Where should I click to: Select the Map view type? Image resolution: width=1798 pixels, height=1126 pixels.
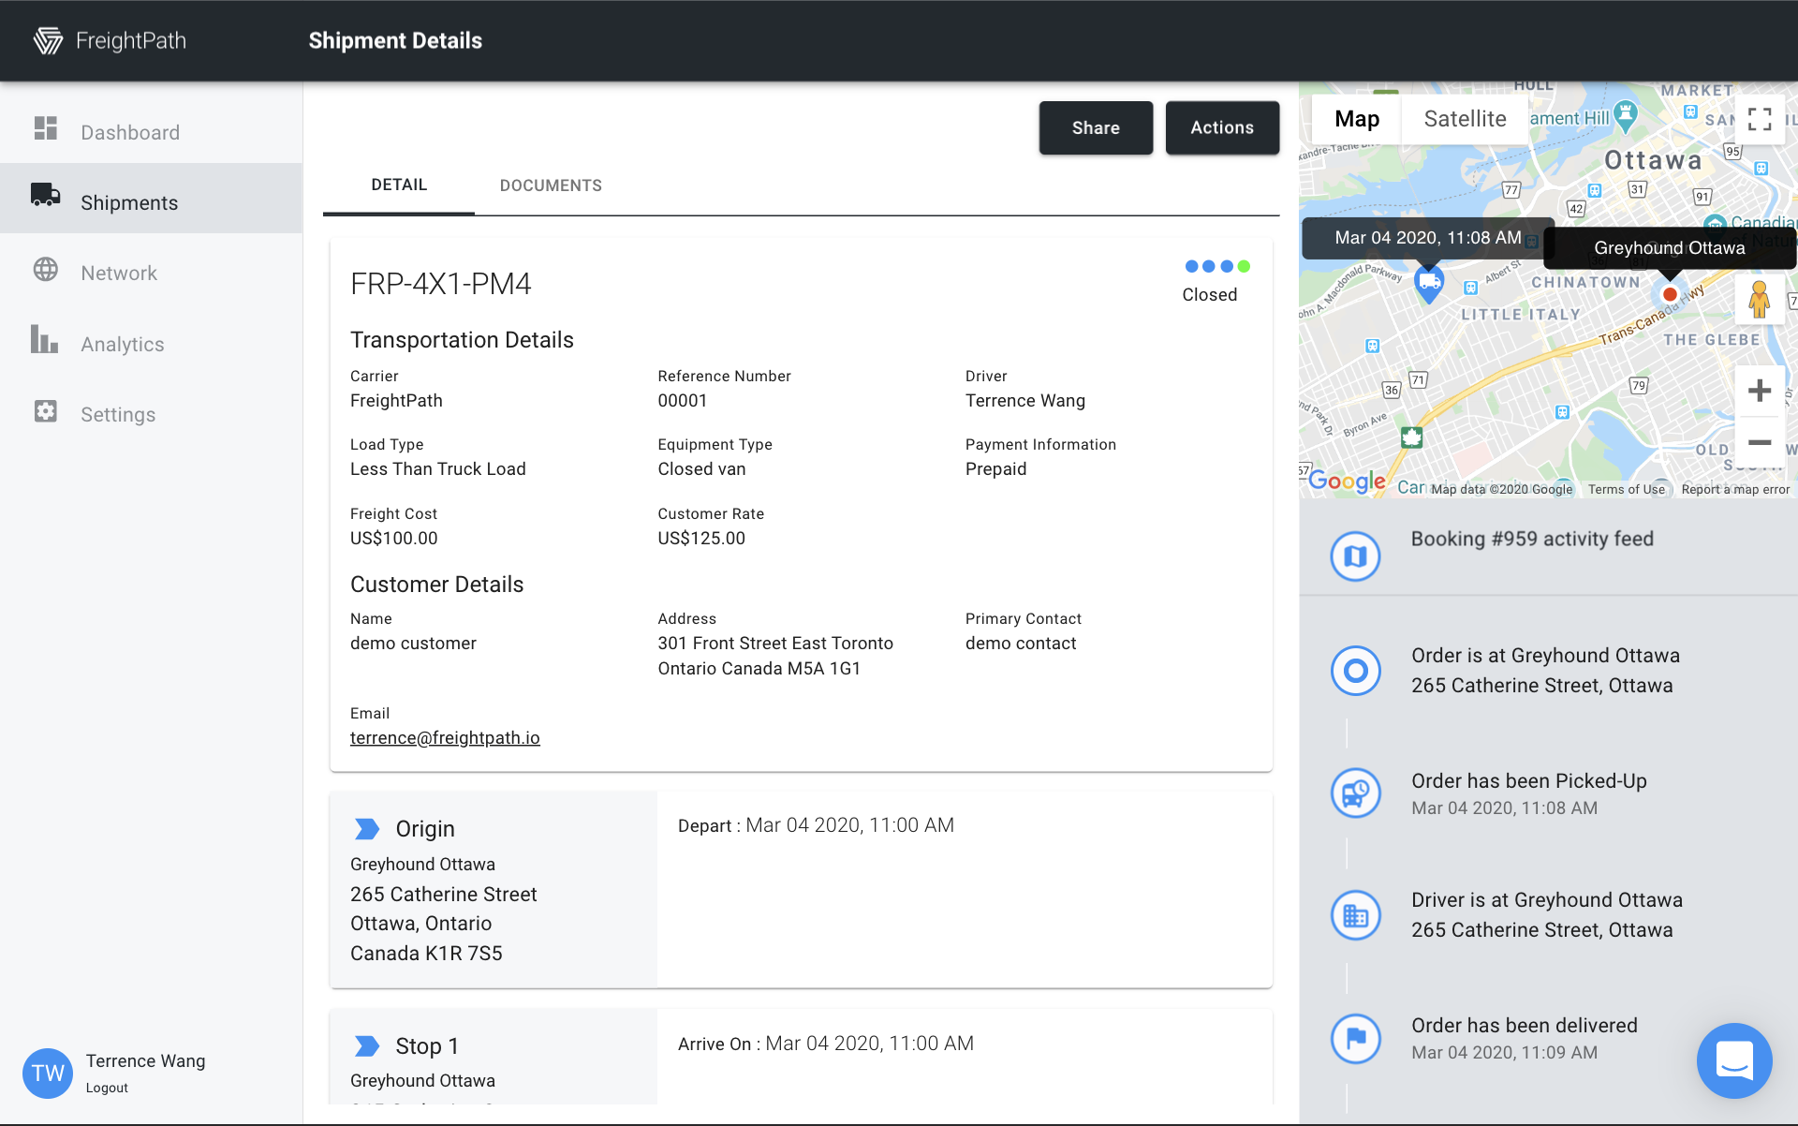pos(1357,119)
